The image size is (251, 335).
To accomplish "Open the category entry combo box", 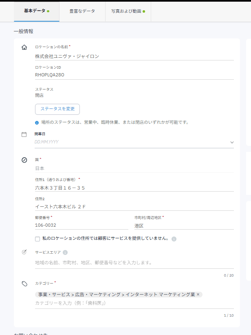I will 134,303.
